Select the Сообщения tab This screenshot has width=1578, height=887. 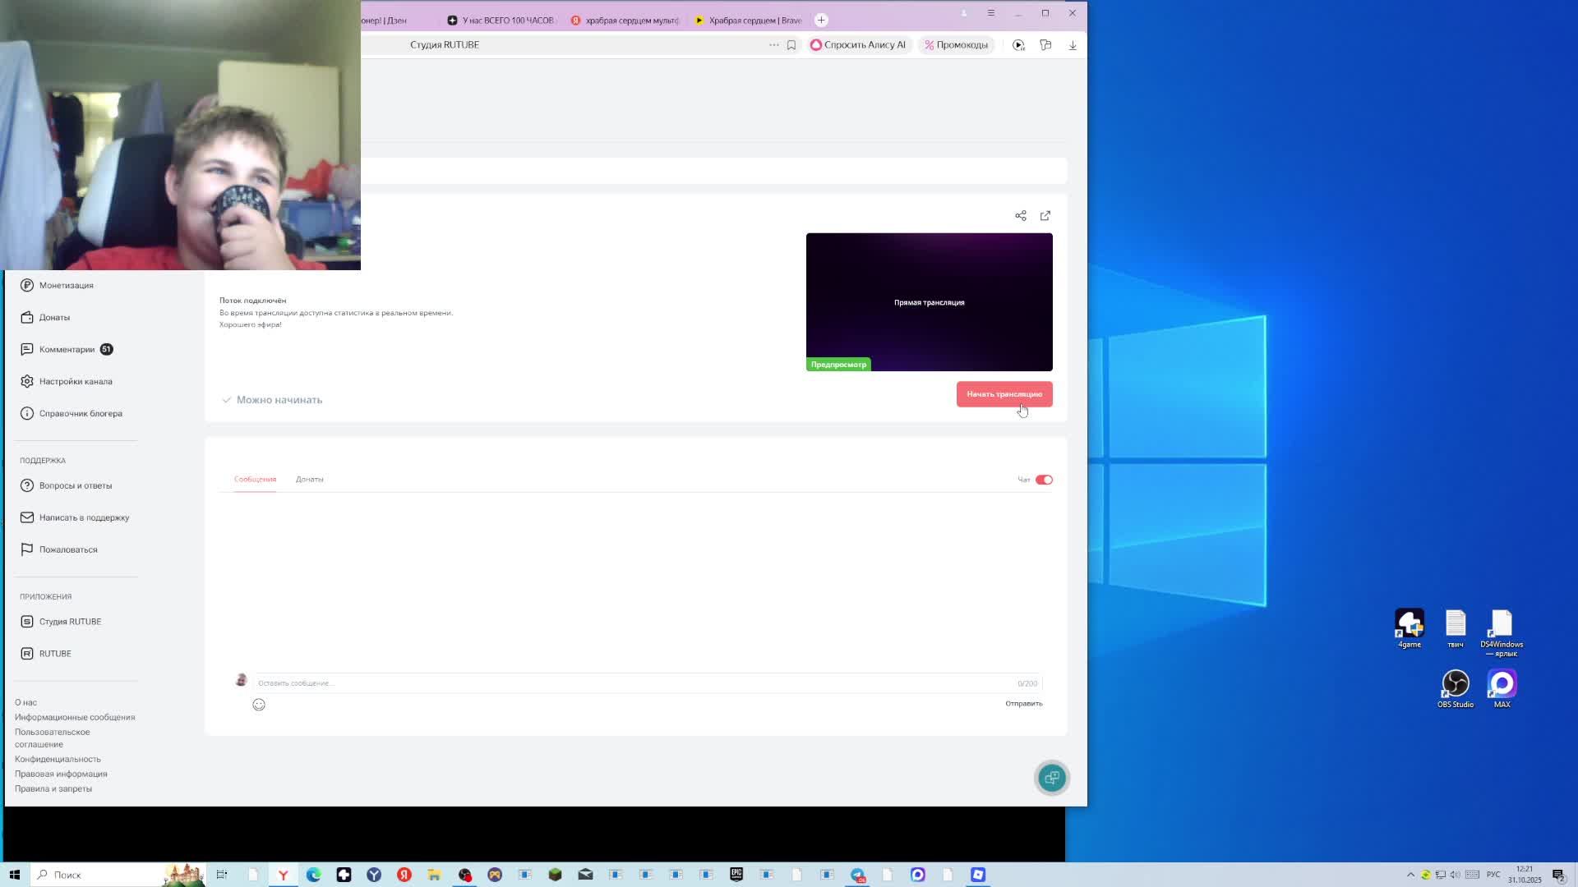pos(255,480)
